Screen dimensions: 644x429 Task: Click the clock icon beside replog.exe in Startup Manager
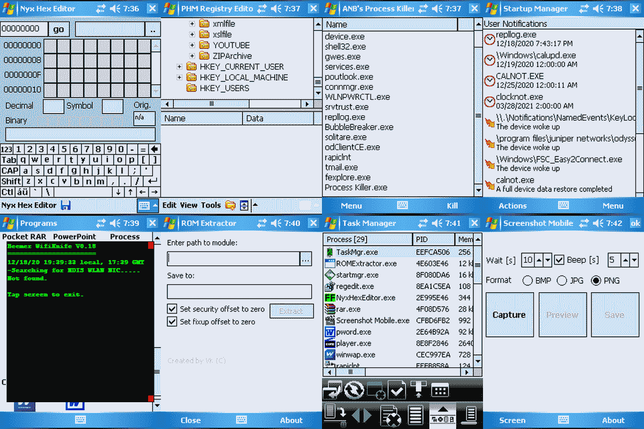[x=489, y=39]
